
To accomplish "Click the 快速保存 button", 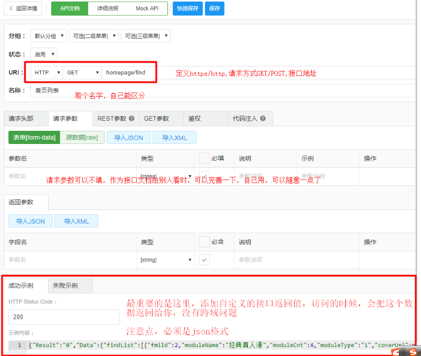I will pyautogui.click(x=188, y=8).
